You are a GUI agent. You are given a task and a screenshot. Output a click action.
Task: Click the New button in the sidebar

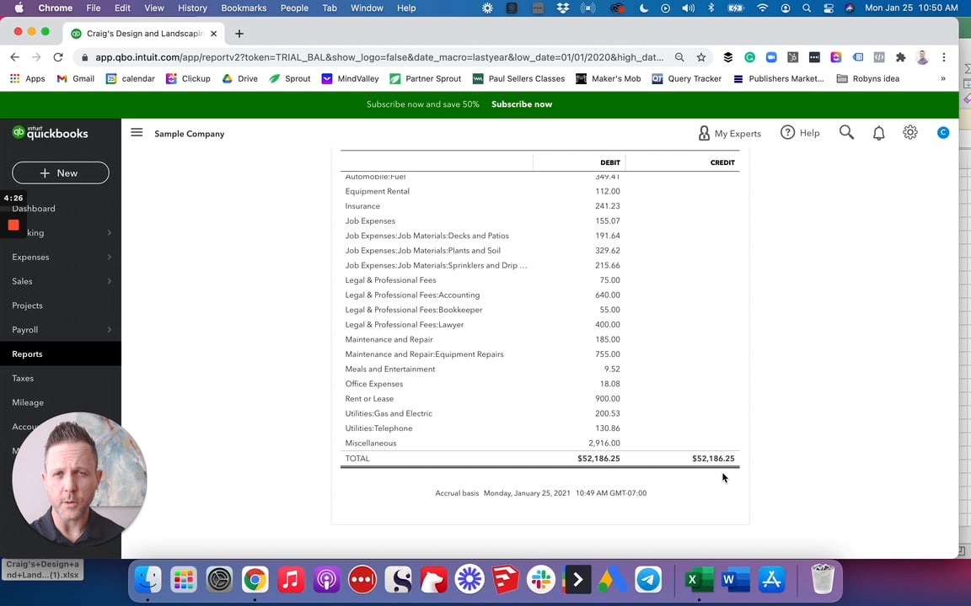(60, 173)
